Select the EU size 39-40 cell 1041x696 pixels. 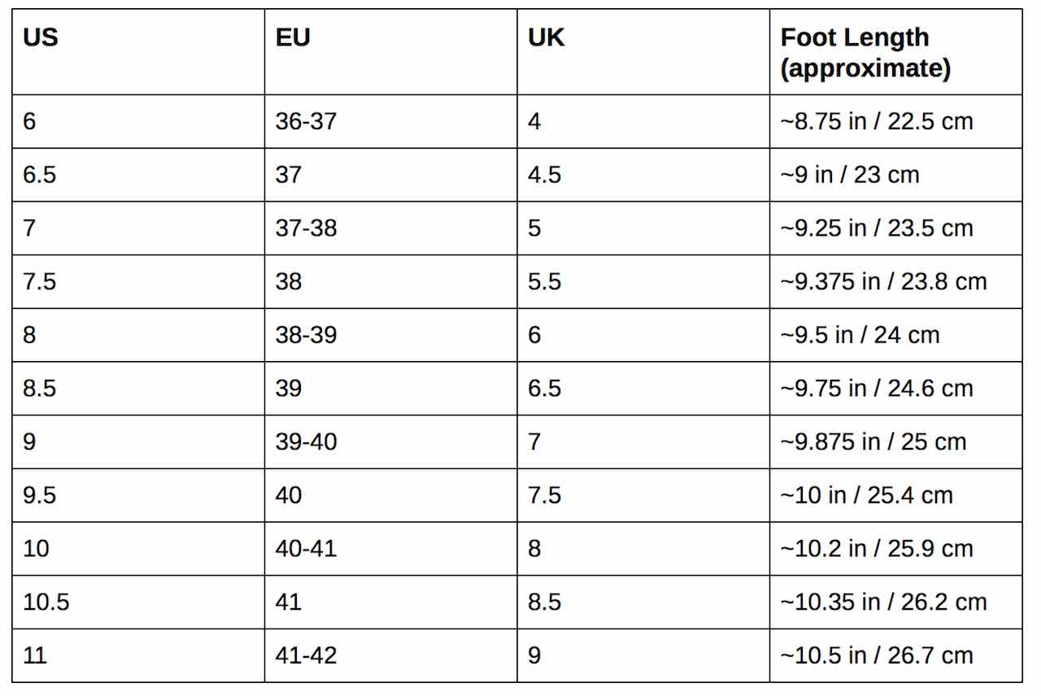pos(306,442)
